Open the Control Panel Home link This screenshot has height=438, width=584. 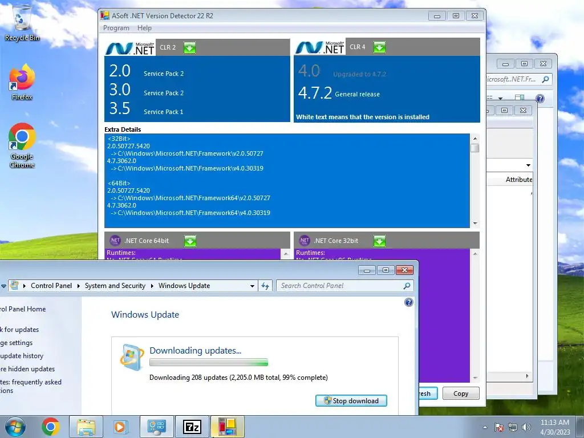click(x=23, y=309)
